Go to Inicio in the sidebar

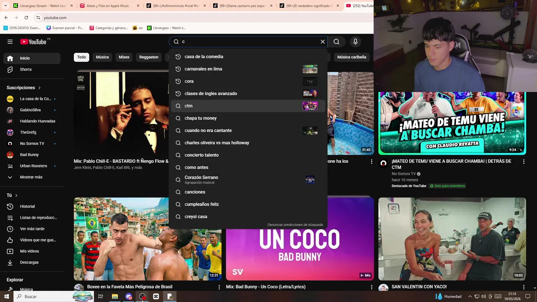tap(32, 58)
